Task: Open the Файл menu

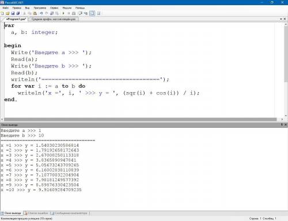Action: (x=6, y=8)
